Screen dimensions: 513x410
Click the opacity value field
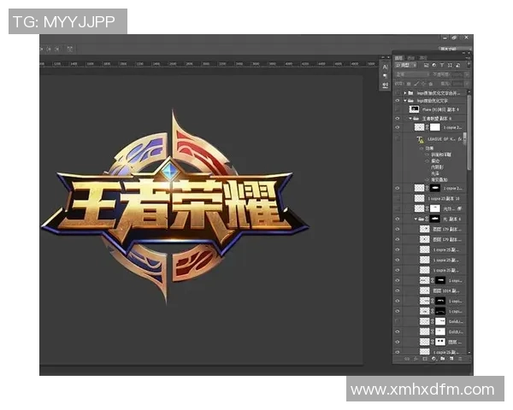pos(457,75)
